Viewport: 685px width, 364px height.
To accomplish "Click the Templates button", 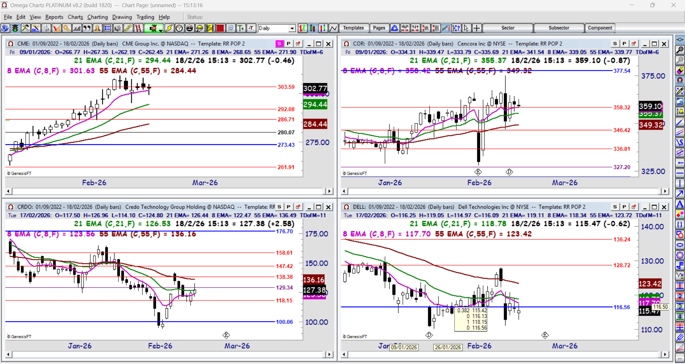I will click(x=354, y=28).
